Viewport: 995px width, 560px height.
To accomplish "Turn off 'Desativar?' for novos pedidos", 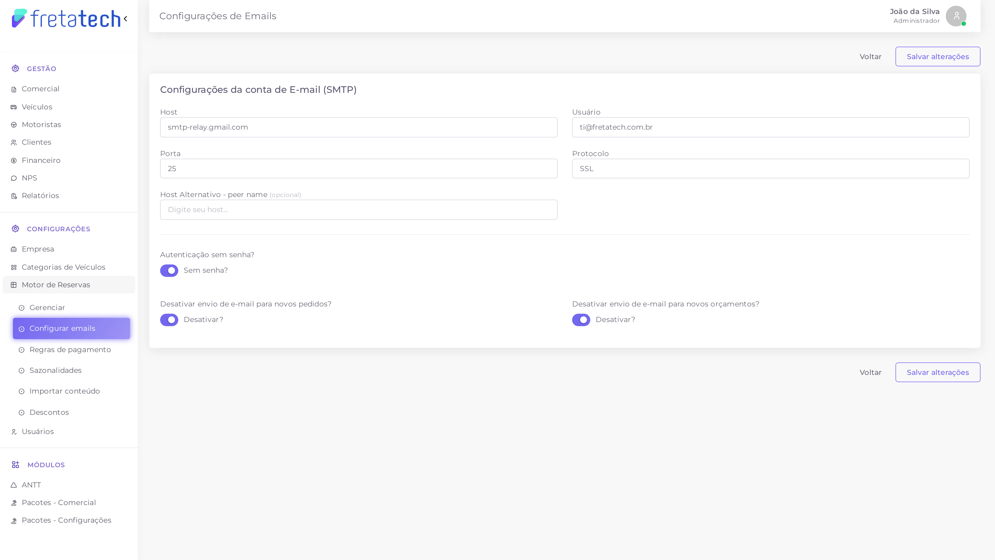I will (169, 320).
